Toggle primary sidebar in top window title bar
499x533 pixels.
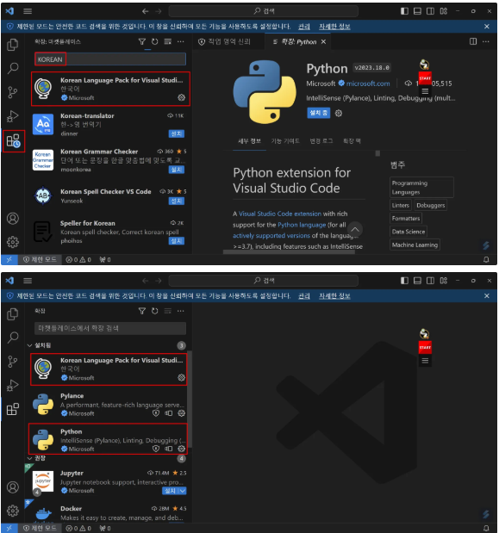[404, 11]
